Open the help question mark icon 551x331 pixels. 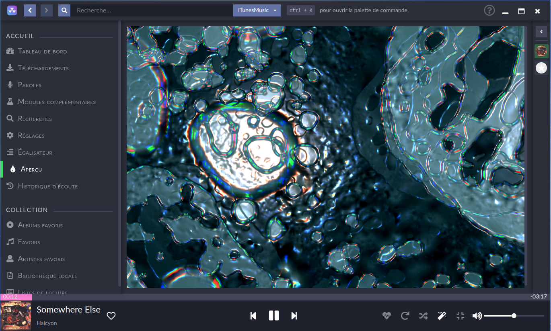(489, 10)
